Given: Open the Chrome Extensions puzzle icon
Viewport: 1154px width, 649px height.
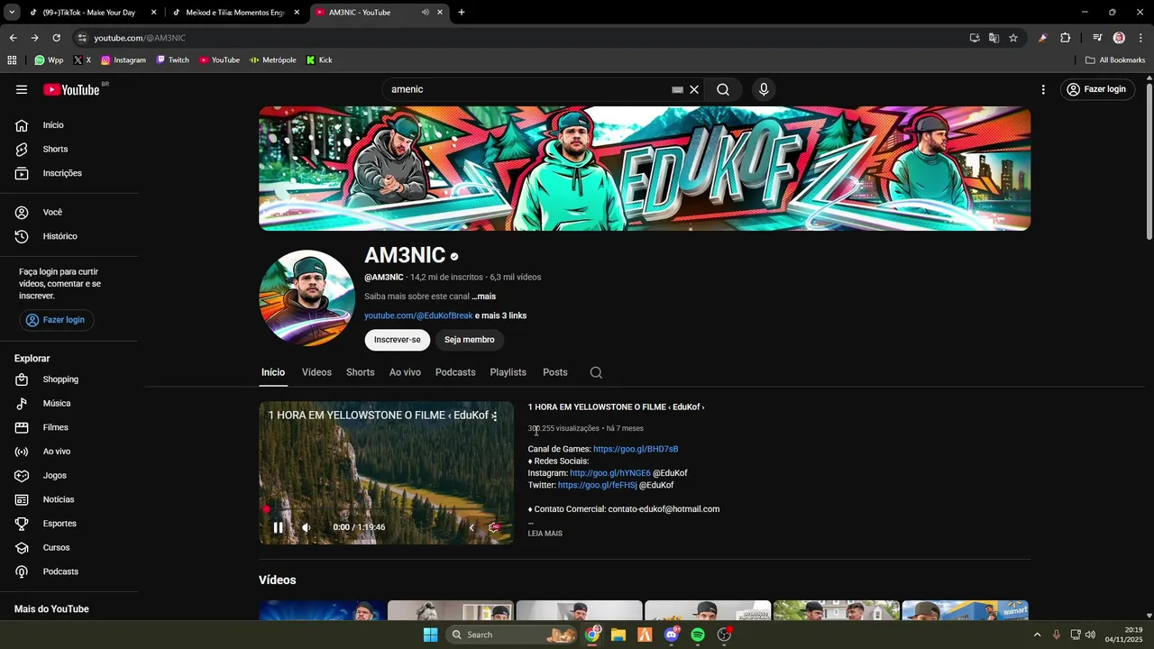Looking at the screenshot, I should click(x=1065, y=38).
